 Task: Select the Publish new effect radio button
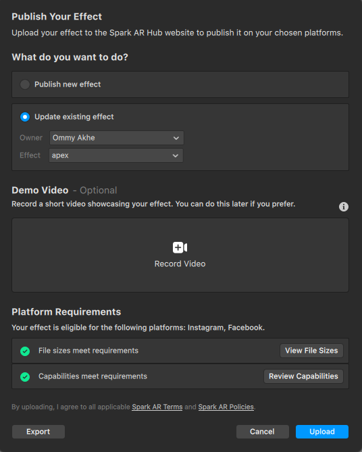point(25,84)
